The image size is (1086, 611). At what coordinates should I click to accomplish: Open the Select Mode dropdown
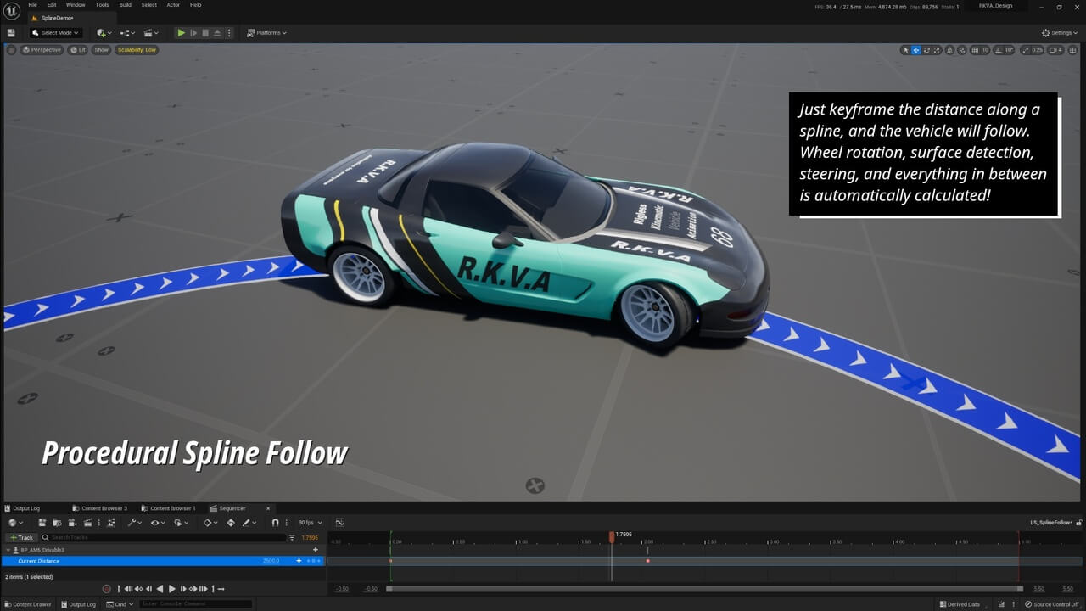[x=55, y=33]
